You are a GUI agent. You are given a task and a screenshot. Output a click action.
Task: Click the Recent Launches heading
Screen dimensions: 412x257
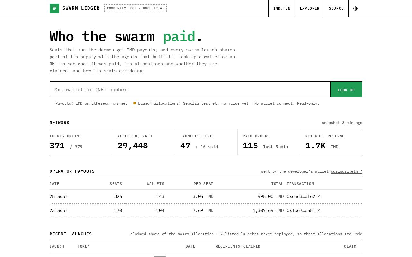click(x=71, y=234)
